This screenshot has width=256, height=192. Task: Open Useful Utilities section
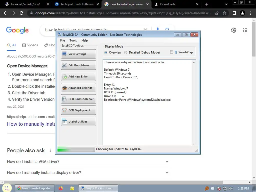[78, 121]
